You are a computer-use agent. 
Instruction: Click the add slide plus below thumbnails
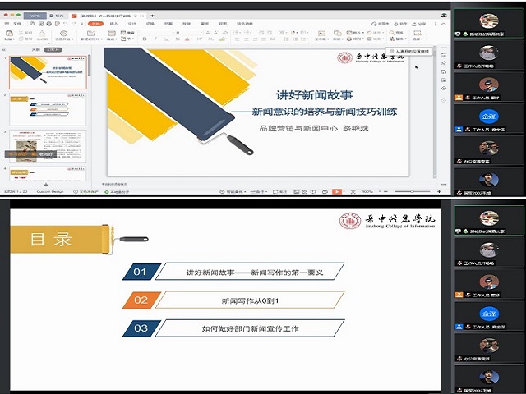(45, 183)
